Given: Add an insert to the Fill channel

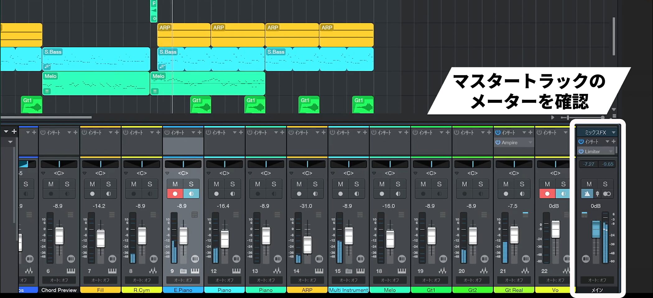Looking at the screenshot, I should pyautogui.click(x=117, y=132).
